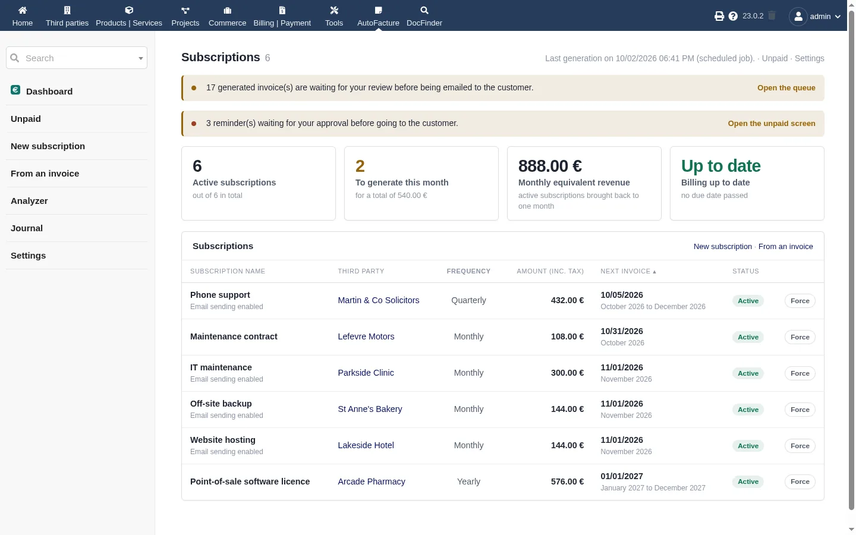This screenshot has width=856, height=535.
Task: Force invoice for Off-site backup row
Action: [x=800, y=410]
